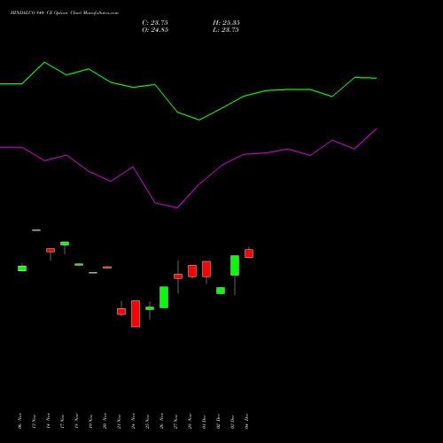
Task: Select the close value C: 23.75
Action: coord(155,23)
